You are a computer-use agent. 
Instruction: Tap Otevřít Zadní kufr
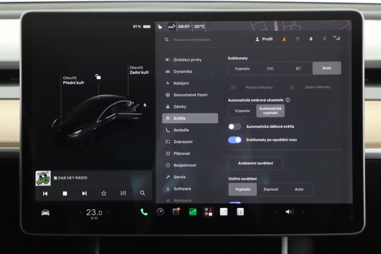[x=139, y=70]
